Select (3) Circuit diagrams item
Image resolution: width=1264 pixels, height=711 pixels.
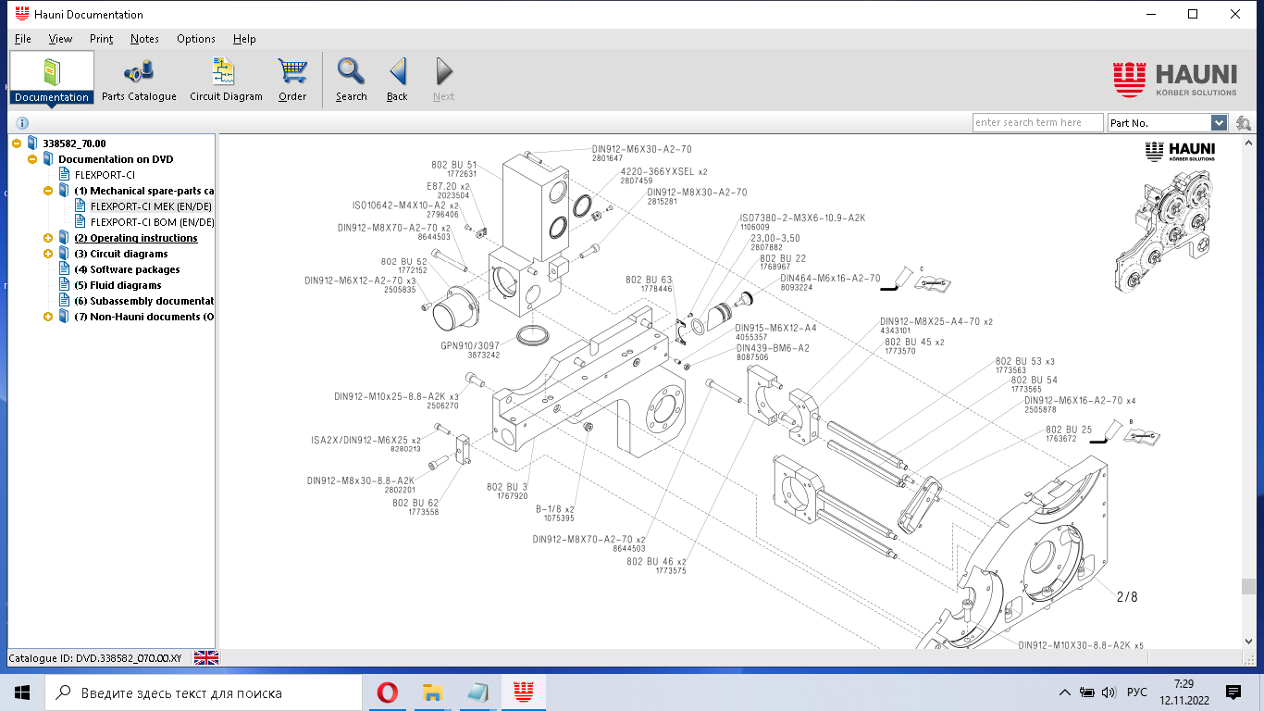(121, 254)
